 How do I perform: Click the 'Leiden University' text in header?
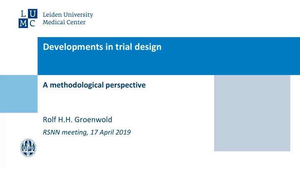68,15
